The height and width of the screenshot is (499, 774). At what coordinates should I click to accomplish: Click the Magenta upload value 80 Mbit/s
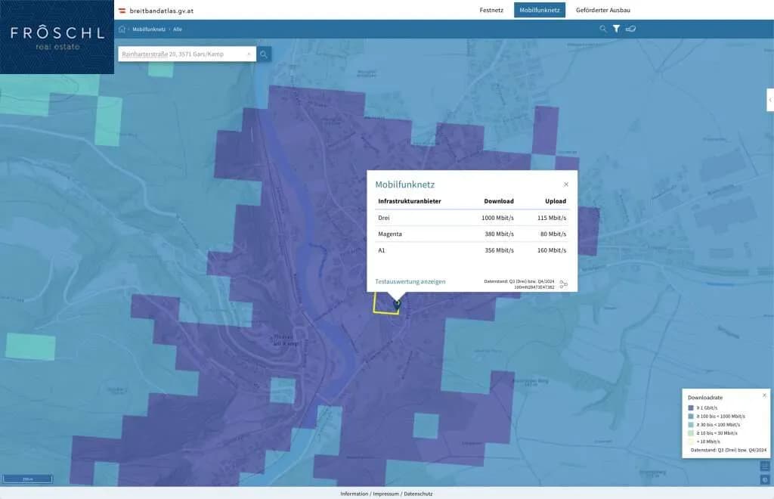click(553, 234)
